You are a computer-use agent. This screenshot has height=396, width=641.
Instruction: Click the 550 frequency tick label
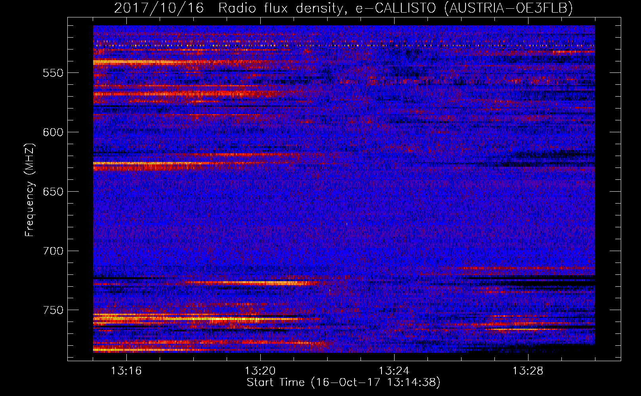coord(53,73)
